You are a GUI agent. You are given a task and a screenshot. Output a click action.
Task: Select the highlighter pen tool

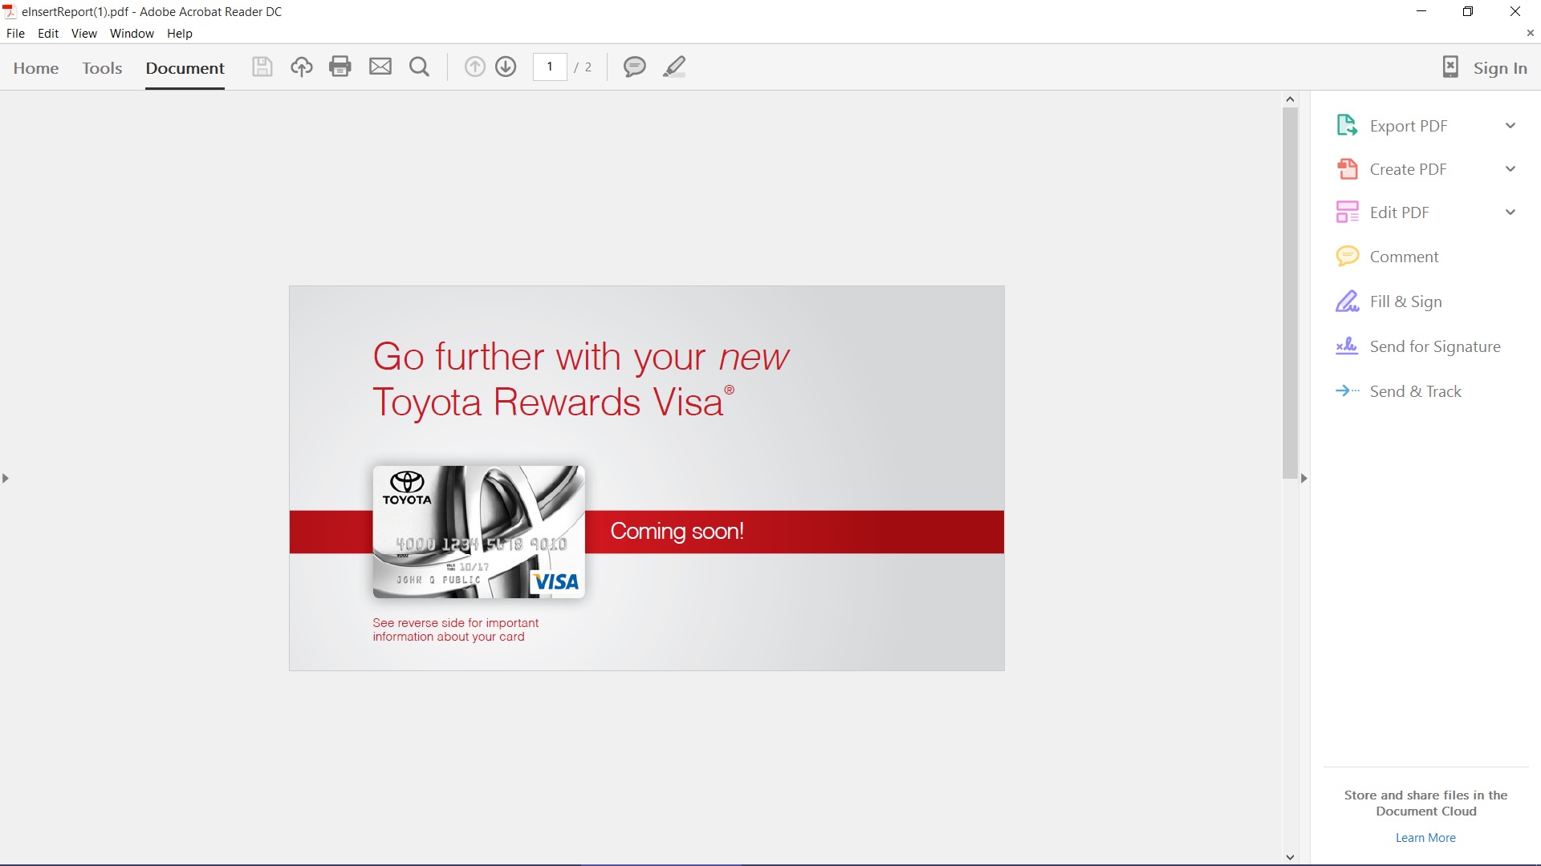[x=674, y=67]
